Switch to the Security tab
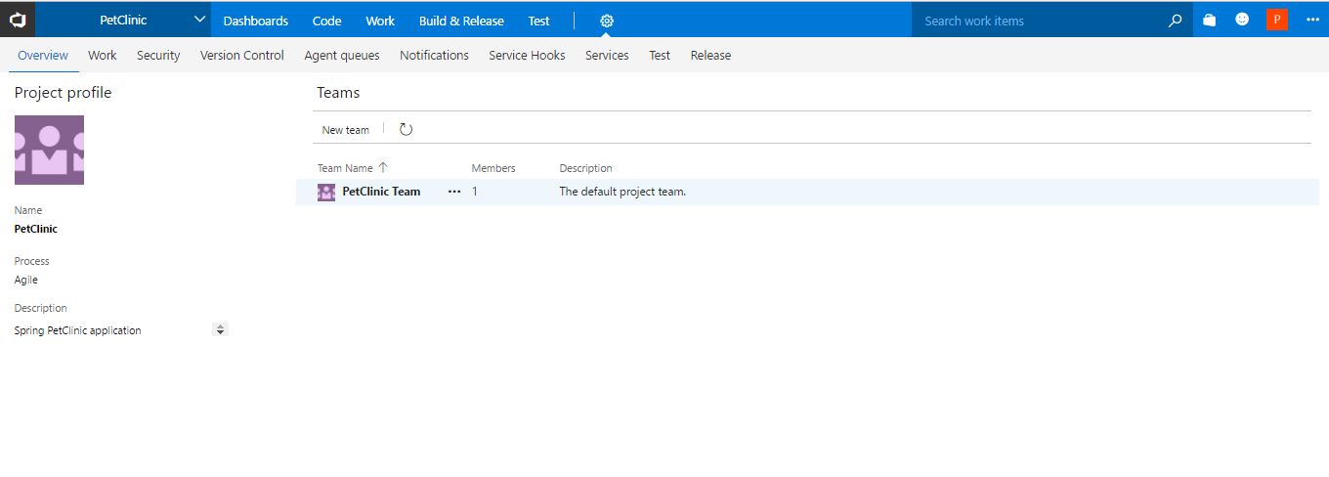The image size is (1329, 477). click(158, 55)
